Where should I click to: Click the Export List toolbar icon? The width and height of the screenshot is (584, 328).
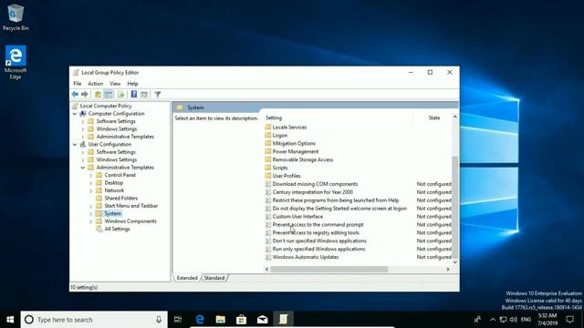pyautogui.click(x=120, y=95)
